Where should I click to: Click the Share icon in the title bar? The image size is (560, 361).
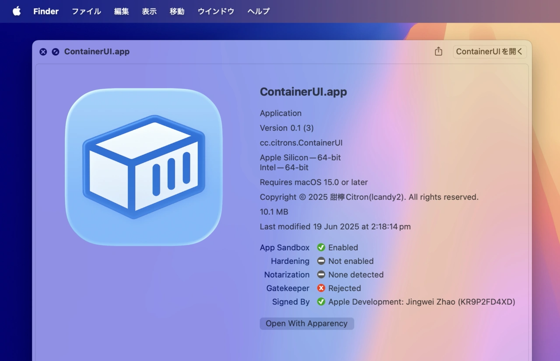(x=438, y=52)
